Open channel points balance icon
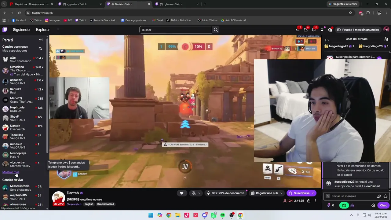The height and width of the screenshot is (220, 391). [329, 205]
